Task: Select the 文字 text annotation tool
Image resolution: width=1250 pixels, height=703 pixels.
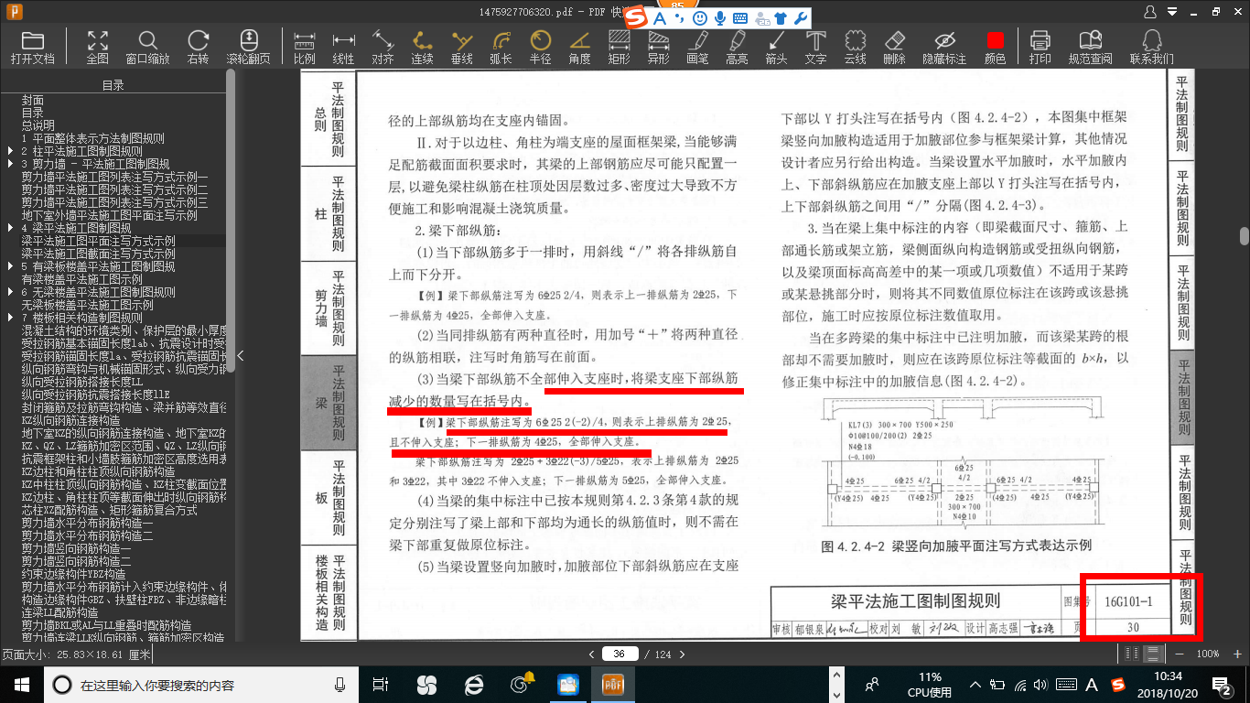Action: pyautogui.click(x=815, y=47)
